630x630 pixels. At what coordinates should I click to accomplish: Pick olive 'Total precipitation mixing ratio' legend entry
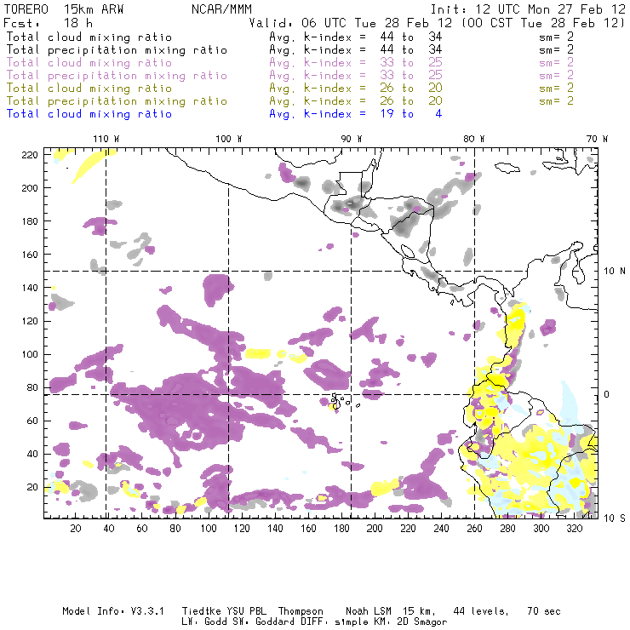pos(117,100)
